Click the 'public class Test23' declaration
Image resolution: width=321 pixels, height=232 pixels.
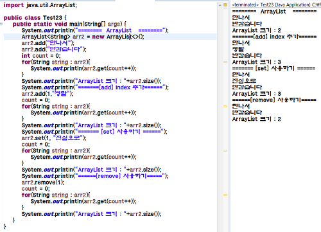35,17
